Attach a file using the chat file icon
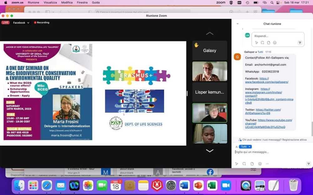The width and height of the screenshot is (313, 195). 252,163
